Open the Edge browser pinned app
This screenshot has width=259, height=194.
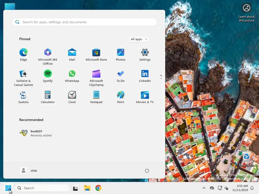pos(24,55)
